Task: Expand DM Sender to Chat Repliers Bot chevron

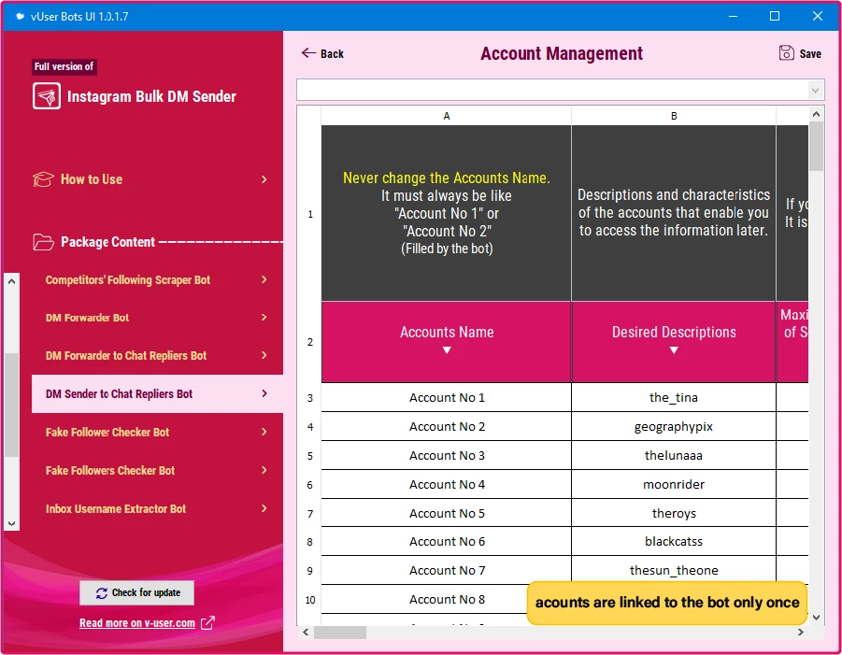Action: pos(264,393)
